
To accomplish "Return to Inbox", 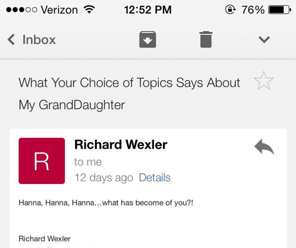I will [39, 40].
